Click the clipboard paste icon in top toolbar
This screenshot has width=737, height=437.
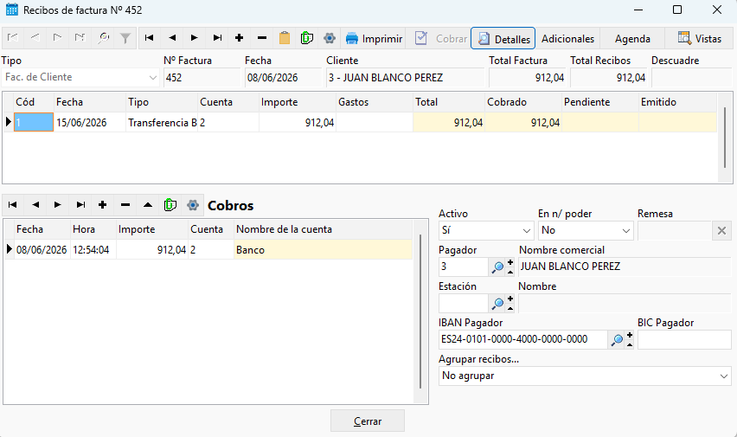coord(285,38)
